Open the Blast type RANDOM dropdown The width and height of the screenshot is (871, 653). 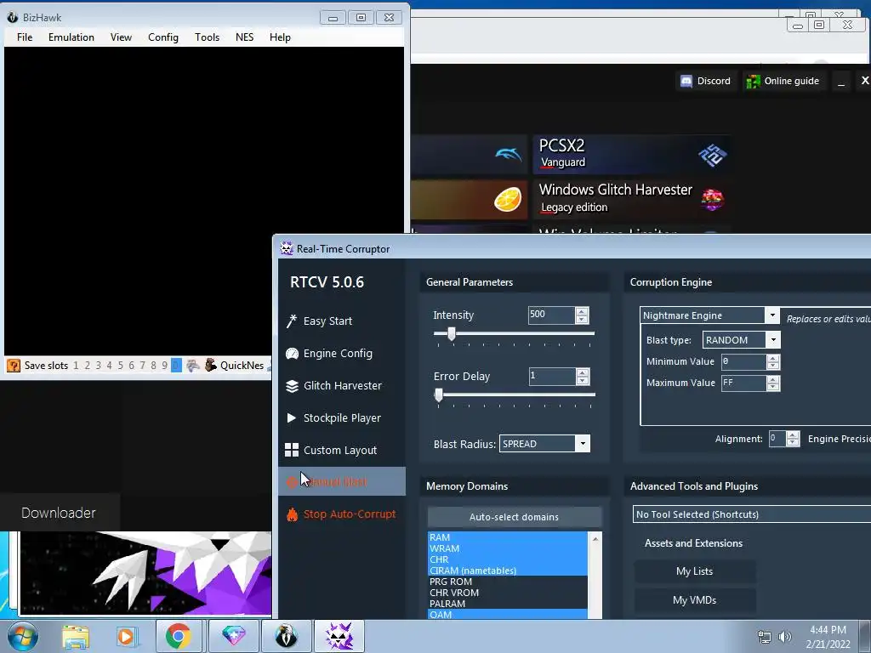tap(772, 340)
